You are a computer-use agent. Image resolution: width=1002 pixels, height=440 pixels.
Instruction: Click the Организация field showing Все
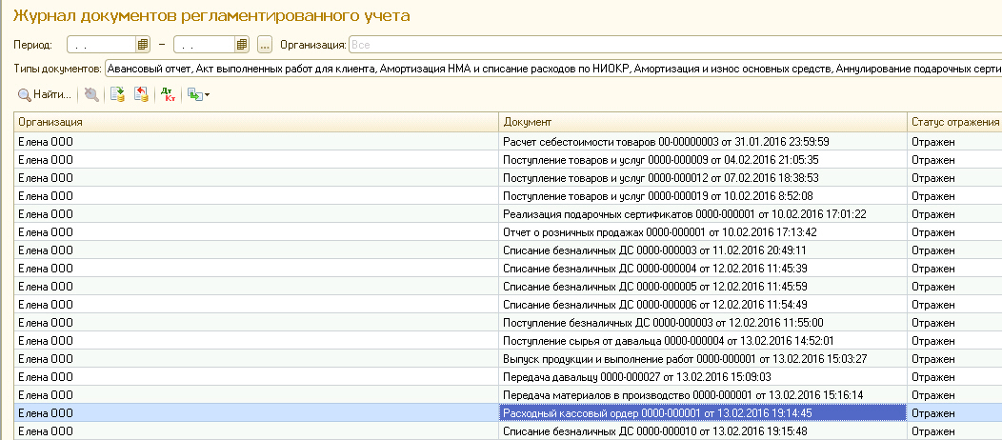click(674, 45)
